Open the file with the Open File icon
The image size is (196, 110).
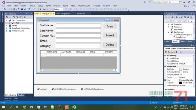[19, 9]
